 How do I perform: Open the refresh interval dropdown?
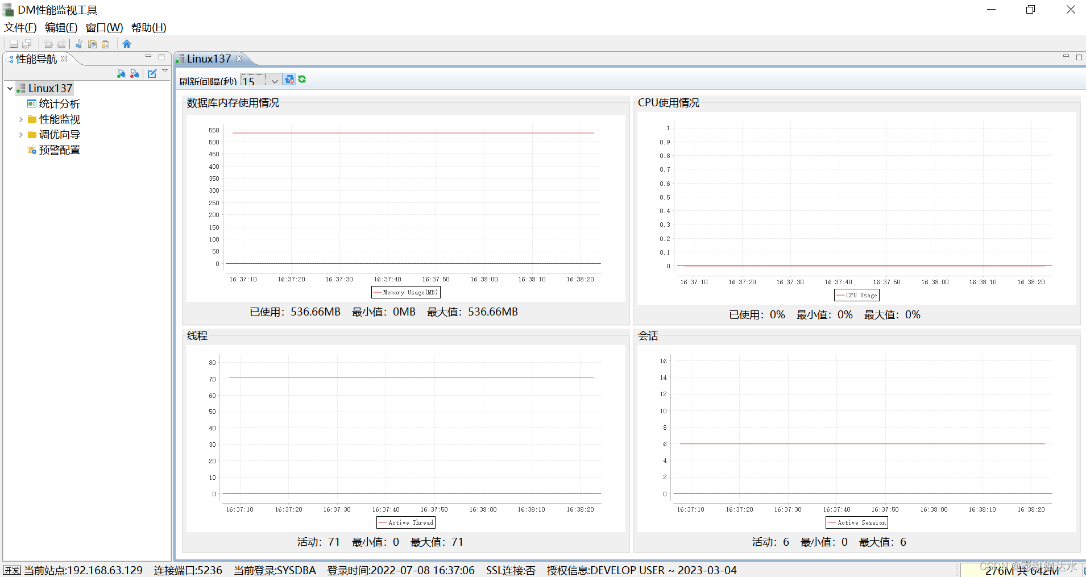(x=274, y=81)
